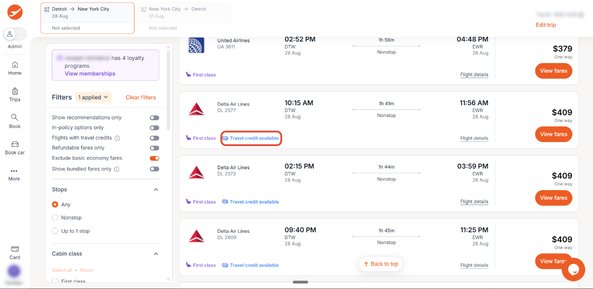Select the Nonstop radio option
593x289 pixels.
coord(55,218)
